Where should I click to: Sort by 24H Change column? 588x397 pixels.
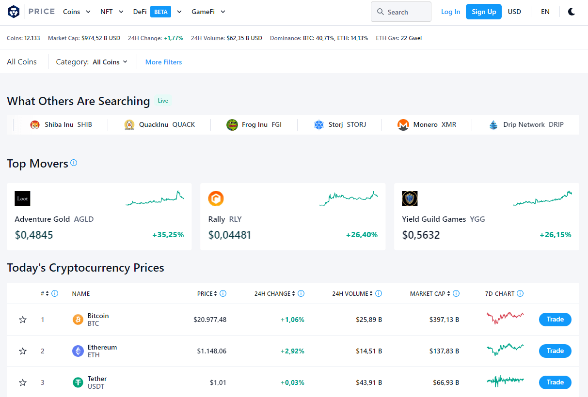tap(275, 293)
